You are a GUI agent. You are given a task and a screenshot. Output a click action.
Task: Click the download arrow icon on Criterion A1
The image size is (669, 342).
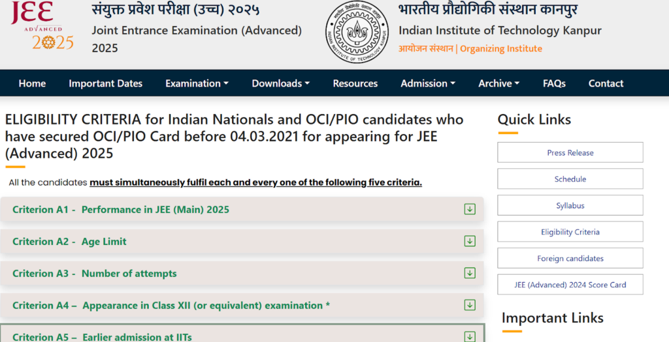point(470,209)
